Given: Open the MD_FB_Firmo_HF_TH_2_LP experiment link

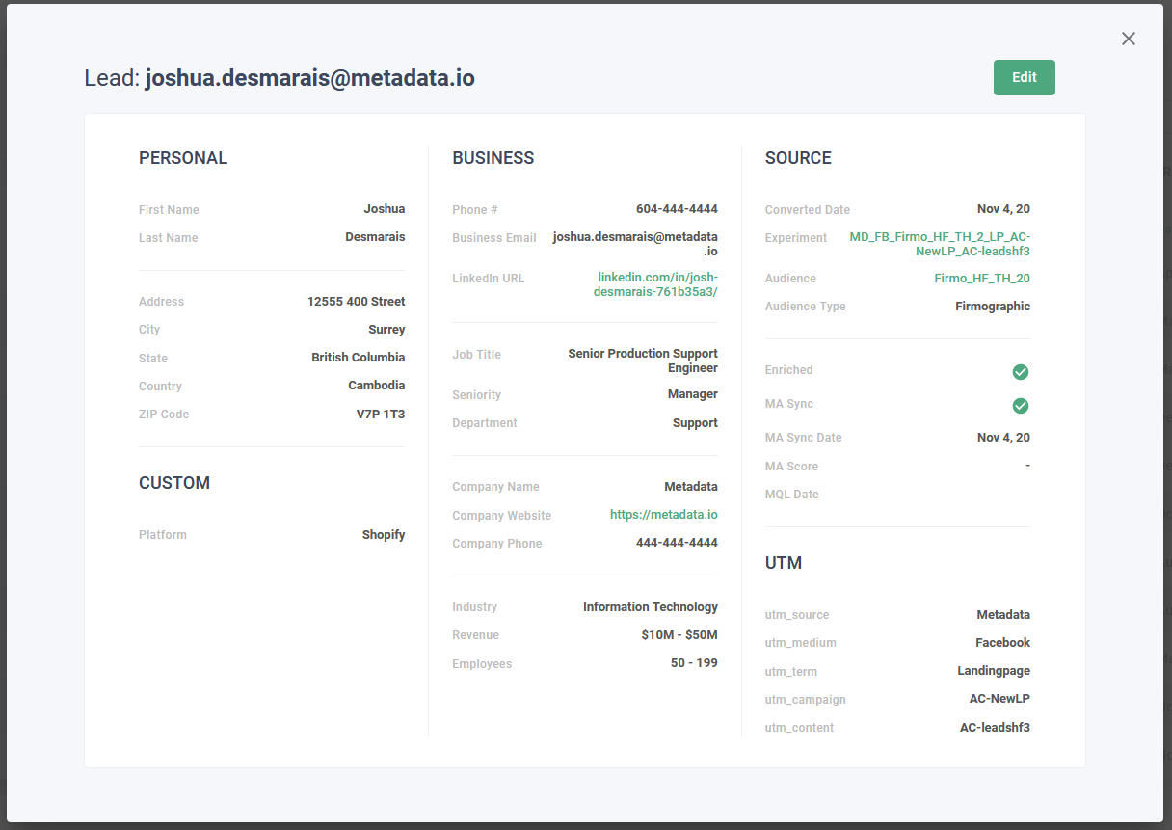Looking at the screenshot, I should tap(940, 244).
